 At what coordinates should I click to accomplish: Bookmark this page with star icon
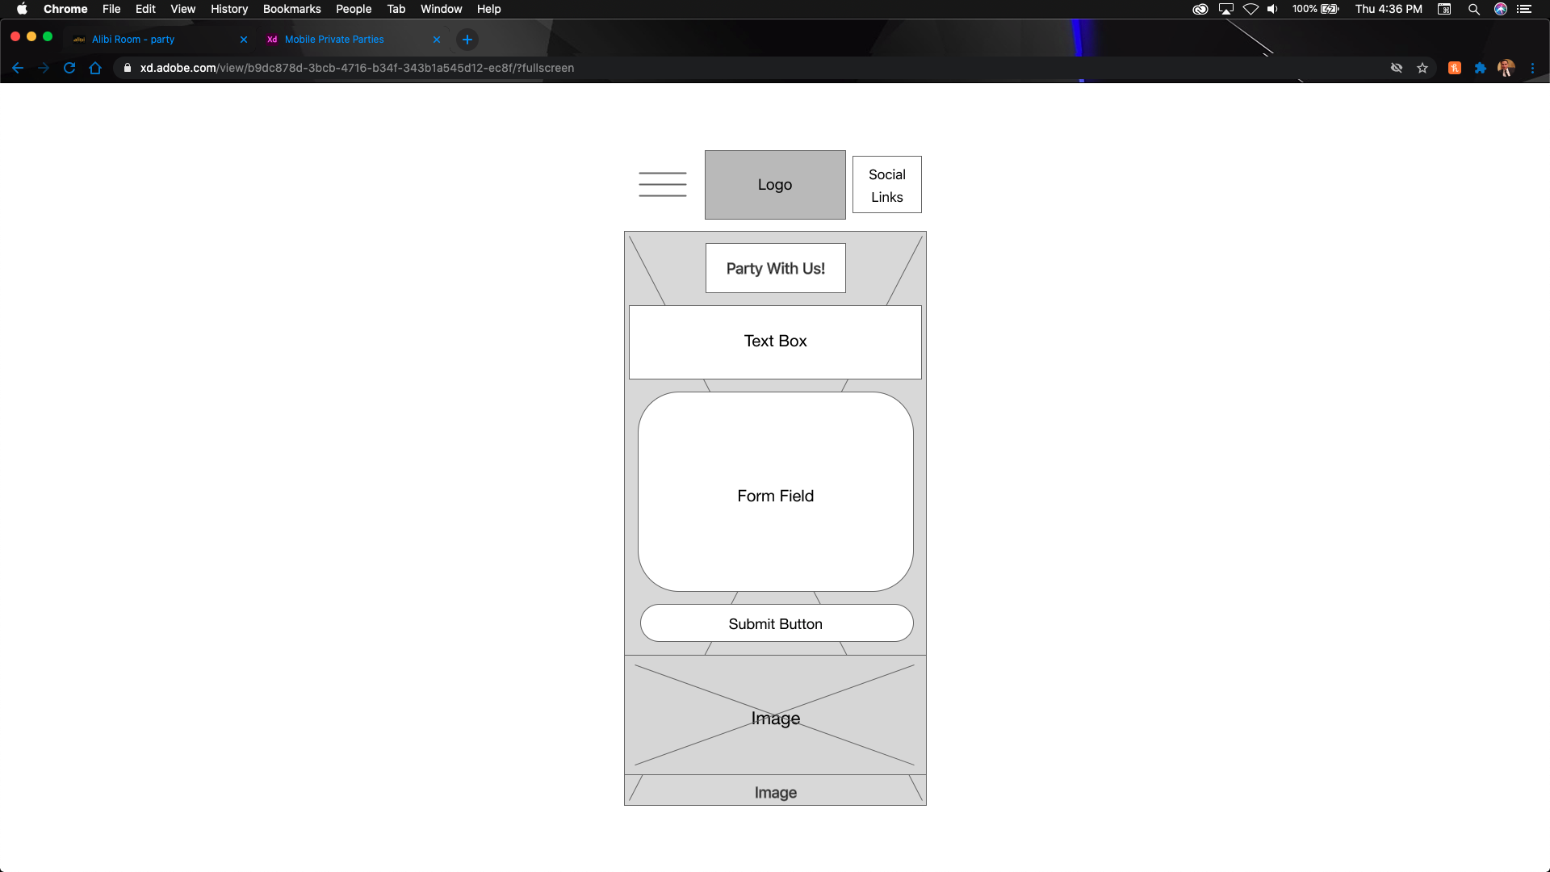point(1422,68)
